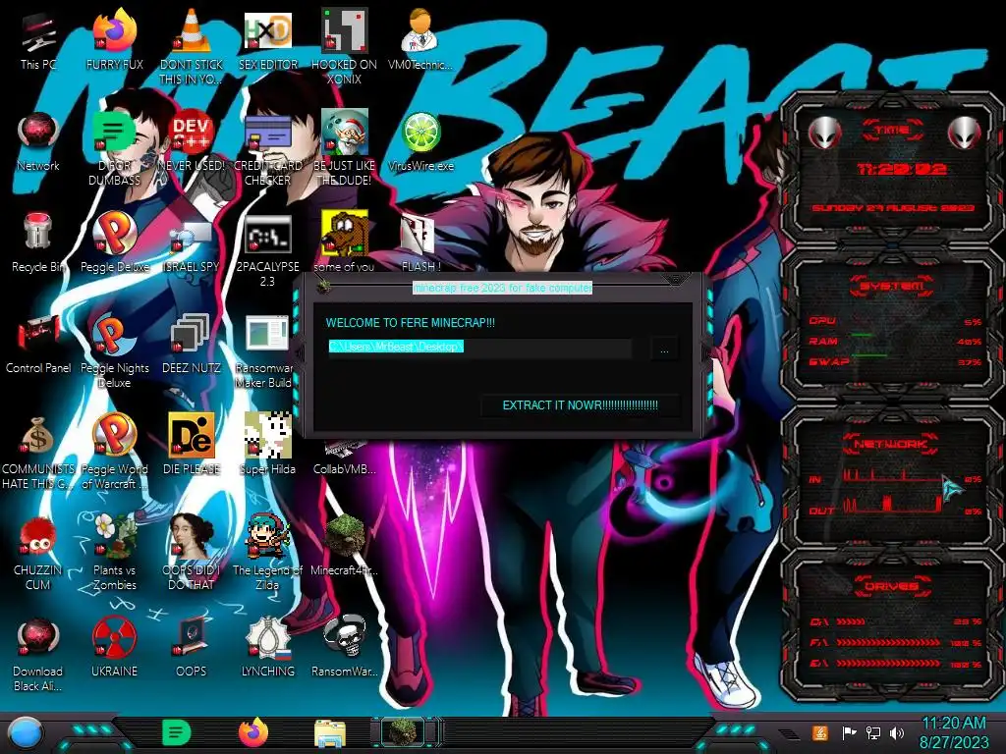Select the Minecraft4Fr grass block icon
Screen dimensions: 1006x754
click(x=345, y=546)
